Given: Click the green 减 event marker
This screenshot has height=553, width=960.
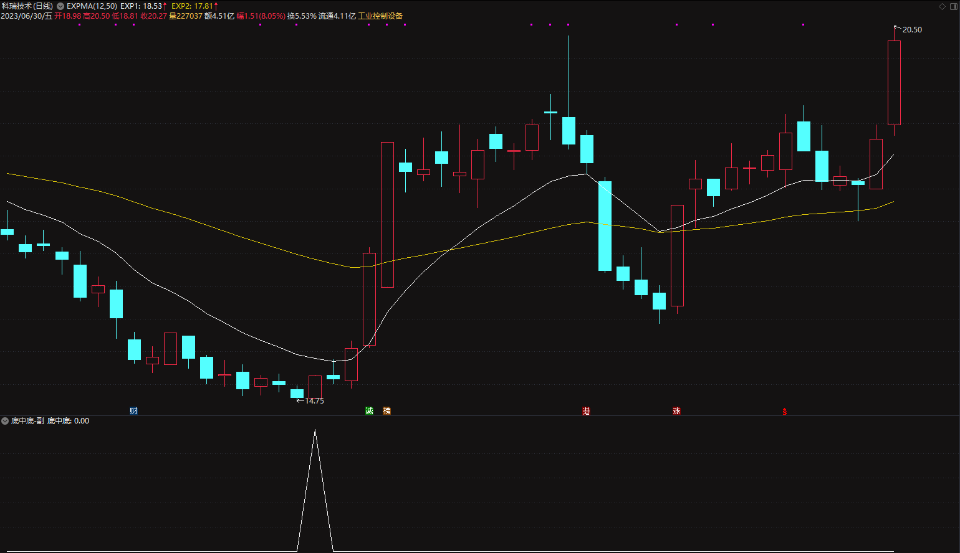Looking at the screenshot, I should (x=369, y=411).
